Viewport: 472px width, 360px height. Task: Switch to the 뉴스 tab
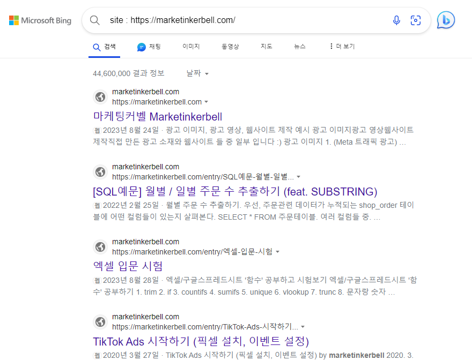(299, 47)
